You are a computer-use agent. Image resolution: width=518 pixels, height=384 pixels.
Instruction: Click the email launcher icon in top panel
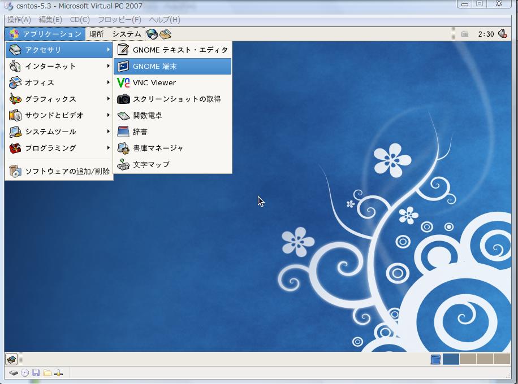click(165, 34)
